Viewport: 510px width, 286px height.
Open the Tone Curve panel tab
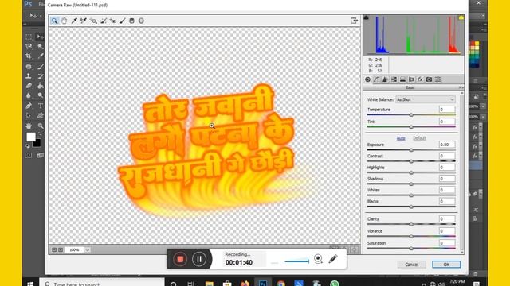[377, 79]
